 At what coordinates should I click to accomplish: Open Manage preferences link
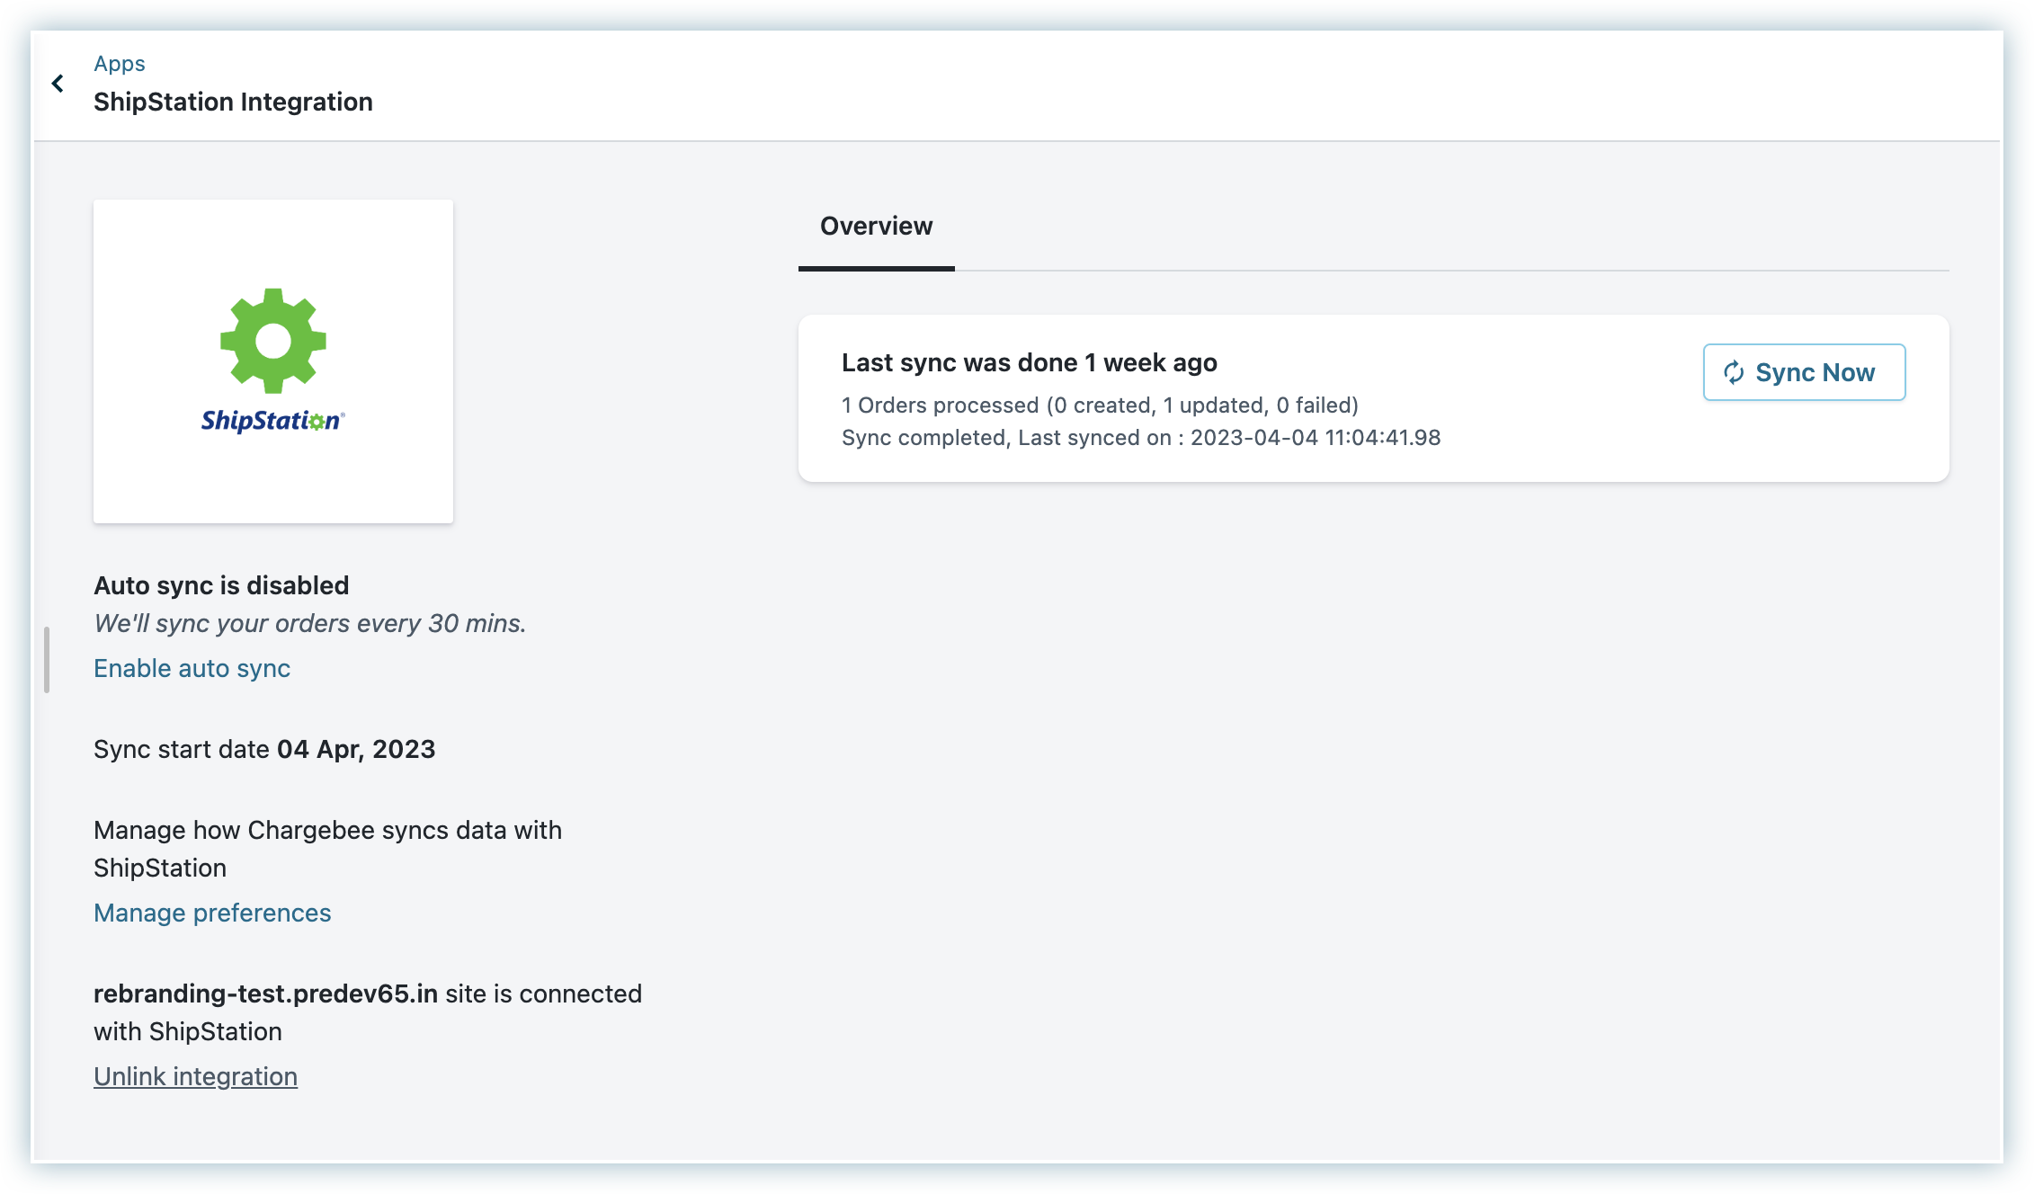pyautogui.click(x=212, y=913)
